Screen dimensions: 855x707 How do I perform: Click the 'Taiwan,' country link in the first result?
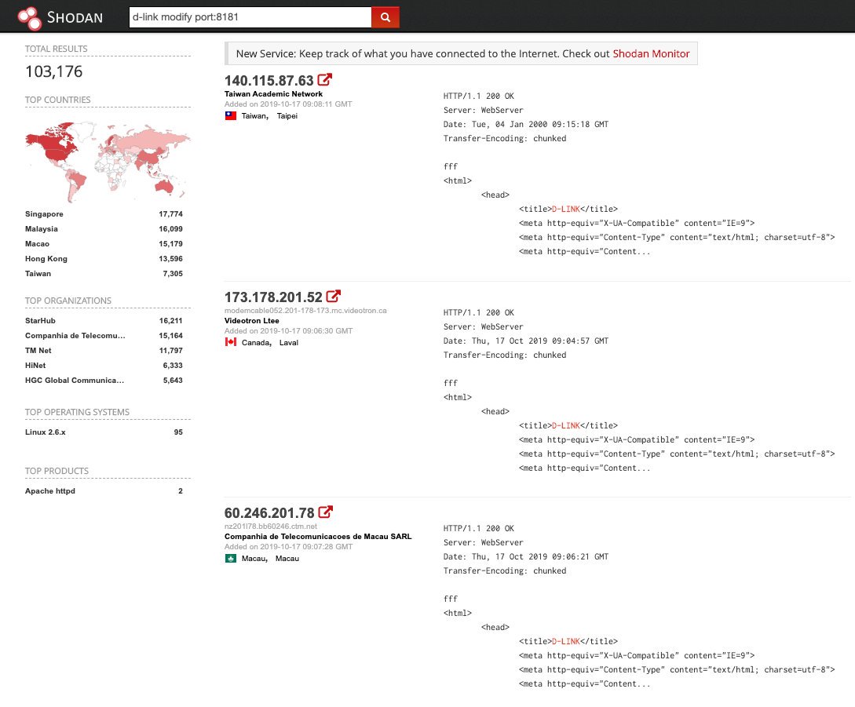pos(254,115)
